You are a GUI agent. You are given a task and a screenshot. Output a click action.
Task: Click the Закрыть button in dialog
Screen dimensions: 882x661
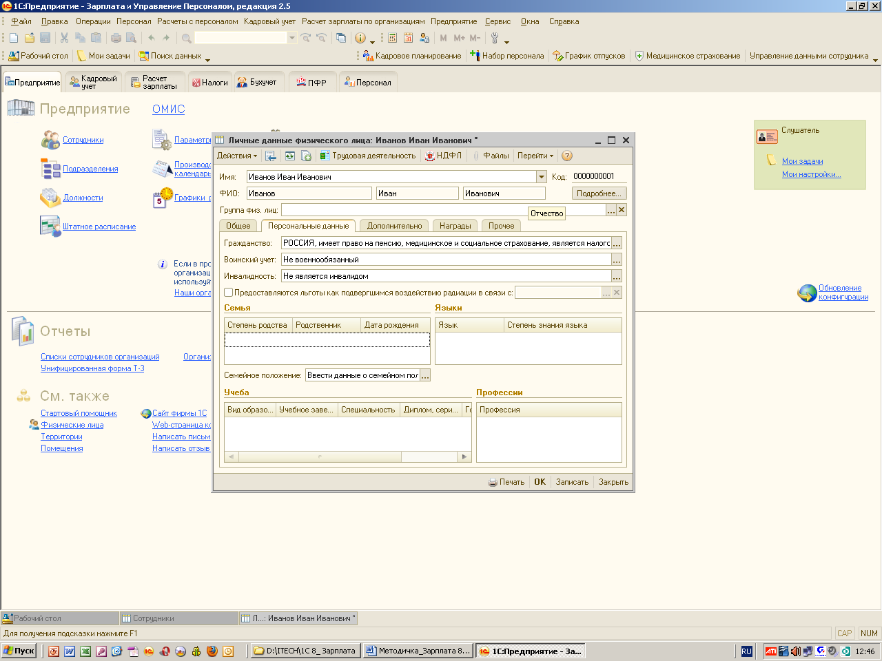tap(613, 482)
